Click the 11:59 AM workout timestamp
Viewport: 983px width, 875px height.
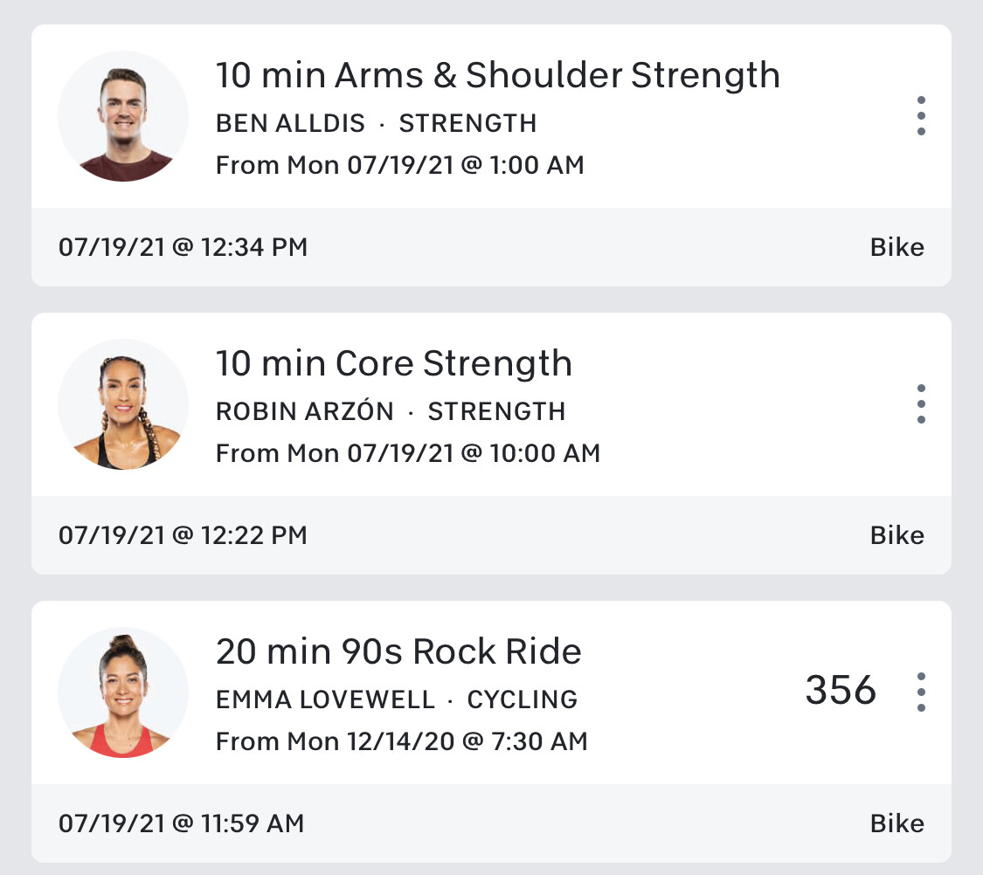coord(181,823)
